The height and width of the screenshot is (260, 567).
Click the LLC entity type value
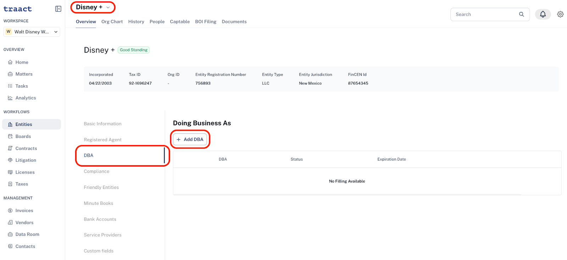[x=266, y=83]
